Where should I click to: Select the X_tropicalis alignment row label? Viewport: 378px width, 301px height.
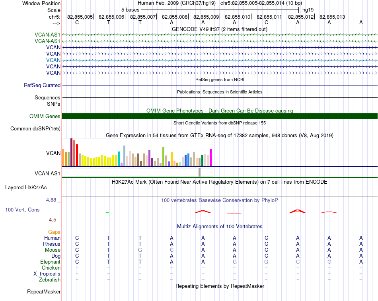coord(47,274)
